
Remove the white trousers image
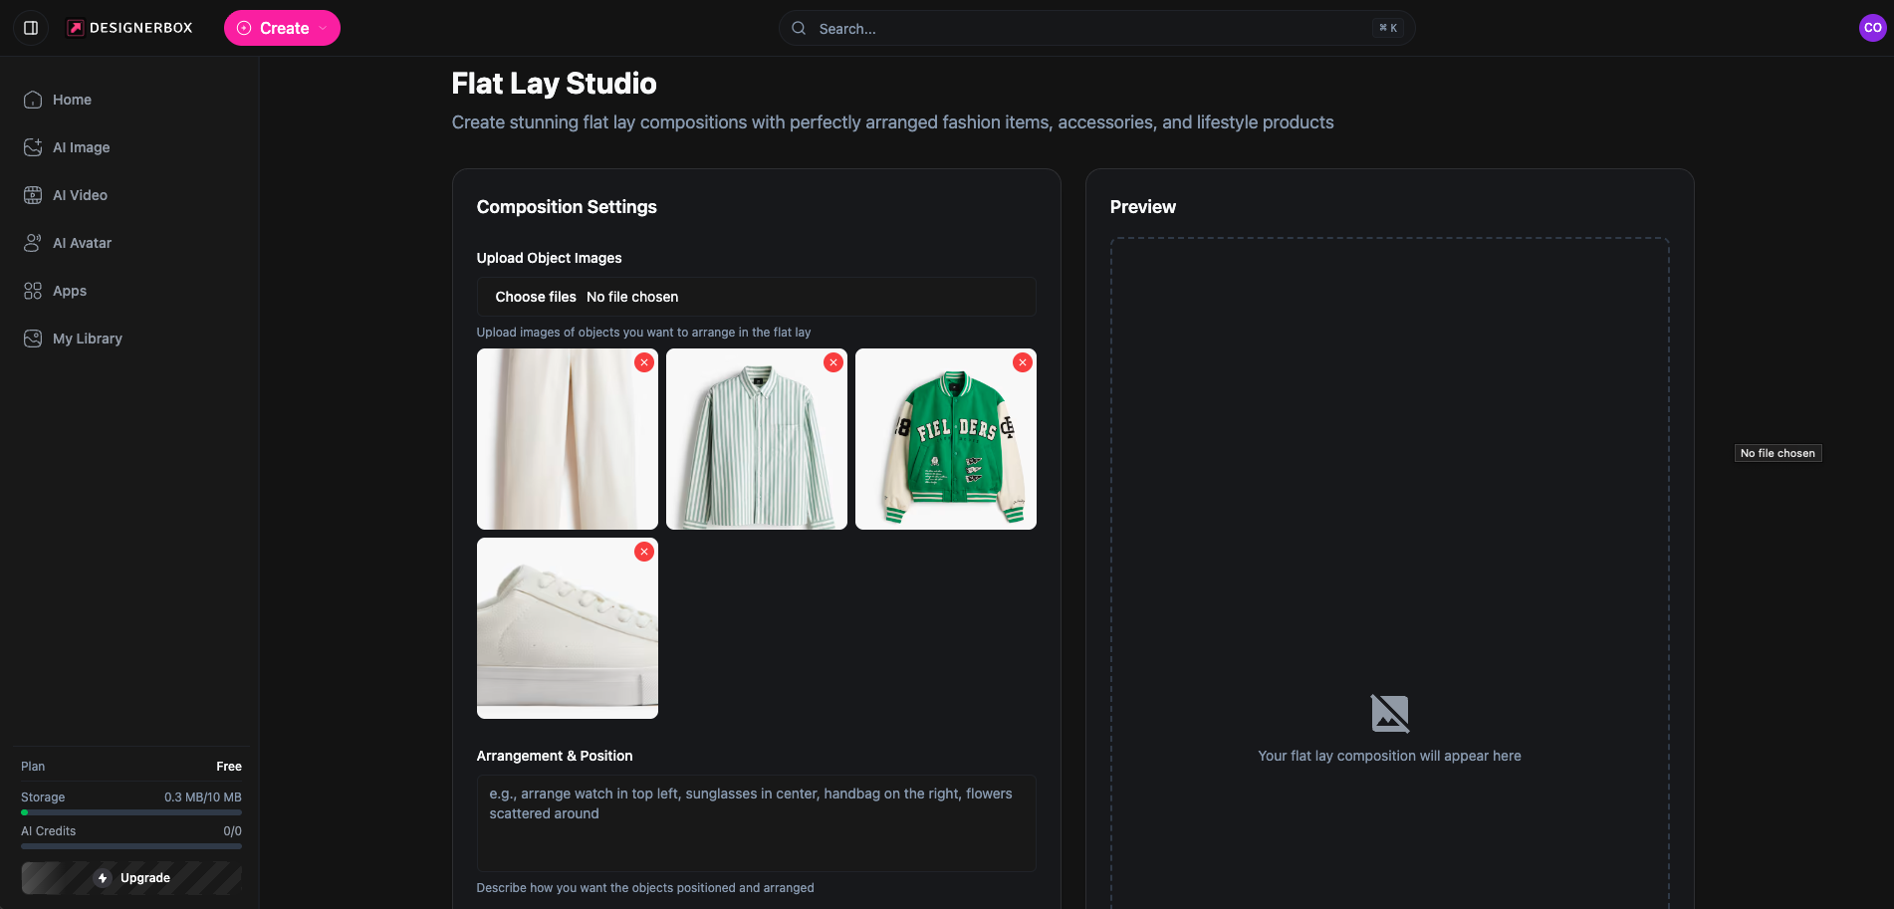[644, 362]
